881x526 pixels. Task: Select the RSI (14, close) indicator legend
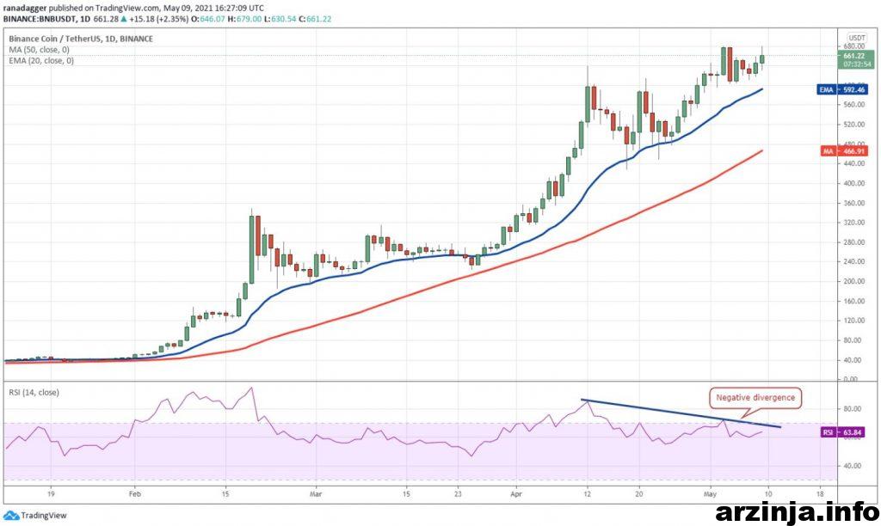point(34,392)
